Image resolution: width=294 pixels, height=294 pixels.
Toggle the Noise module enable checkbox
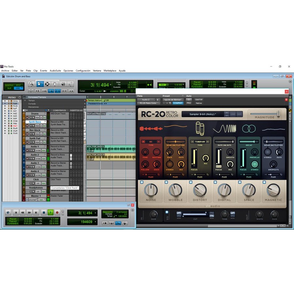(x=142, y=182)
